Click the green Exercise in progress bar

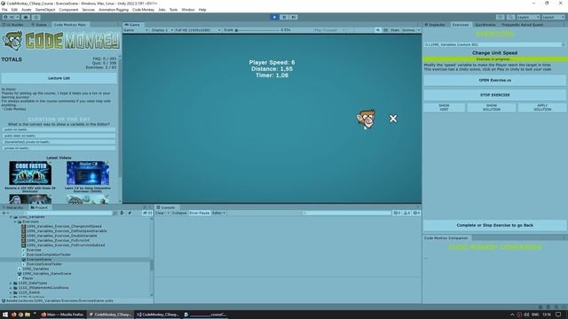coord(495,59)
